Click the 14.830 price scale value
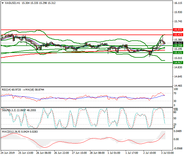 (178, 67)
